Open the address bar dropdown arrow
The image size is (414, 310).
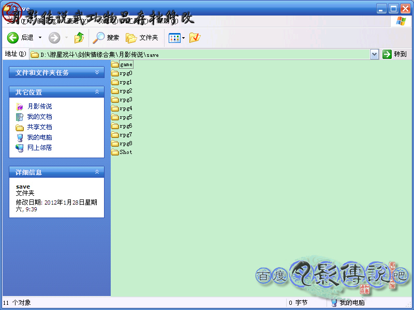click(x=374, y=54)
